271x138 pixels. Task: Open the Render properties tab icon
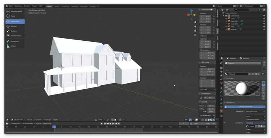click(221, 68)
